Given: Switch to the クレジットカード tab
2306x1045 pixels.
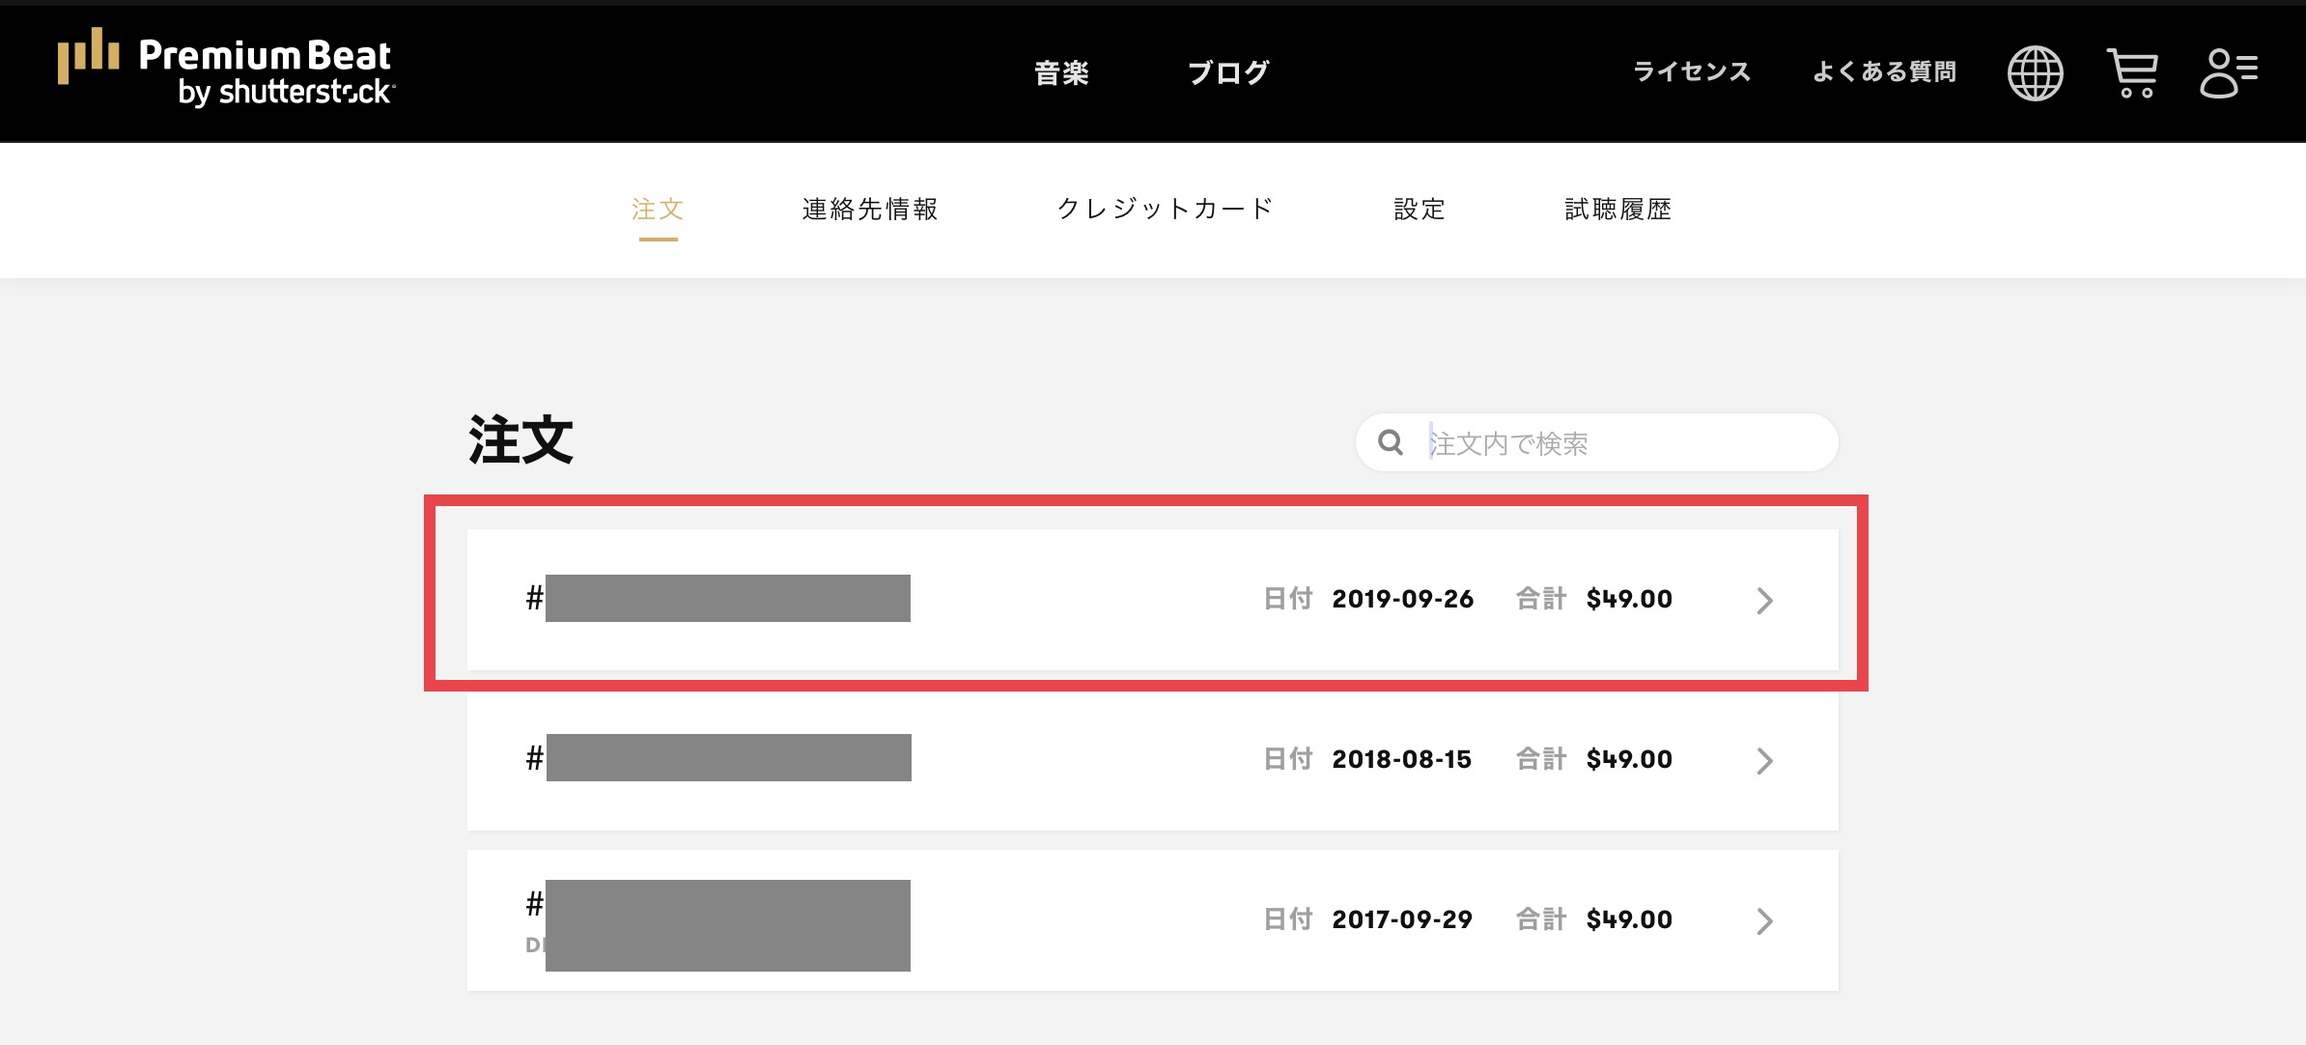Looking at the screenshot, I should (x=1166, y=210).
